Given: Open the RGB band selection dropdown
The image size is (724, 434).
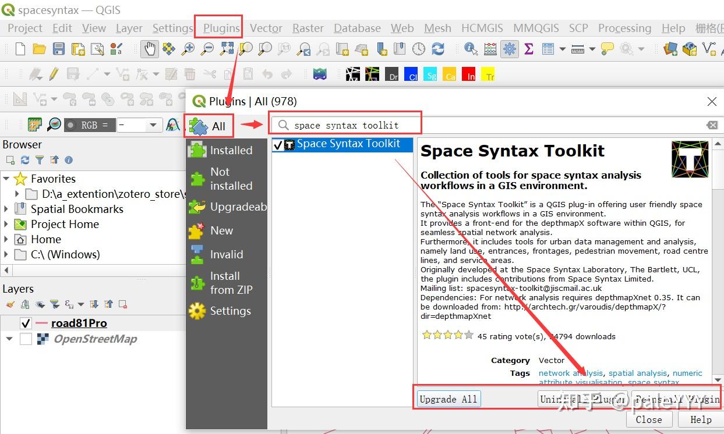Looking at the screenshot, I should pyautogui.click(x=154, y=124).
